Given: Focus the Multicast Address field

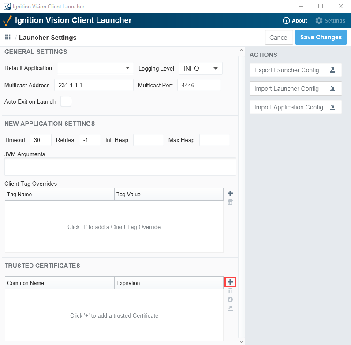Looking at the screenshot, I should (94, 85).
